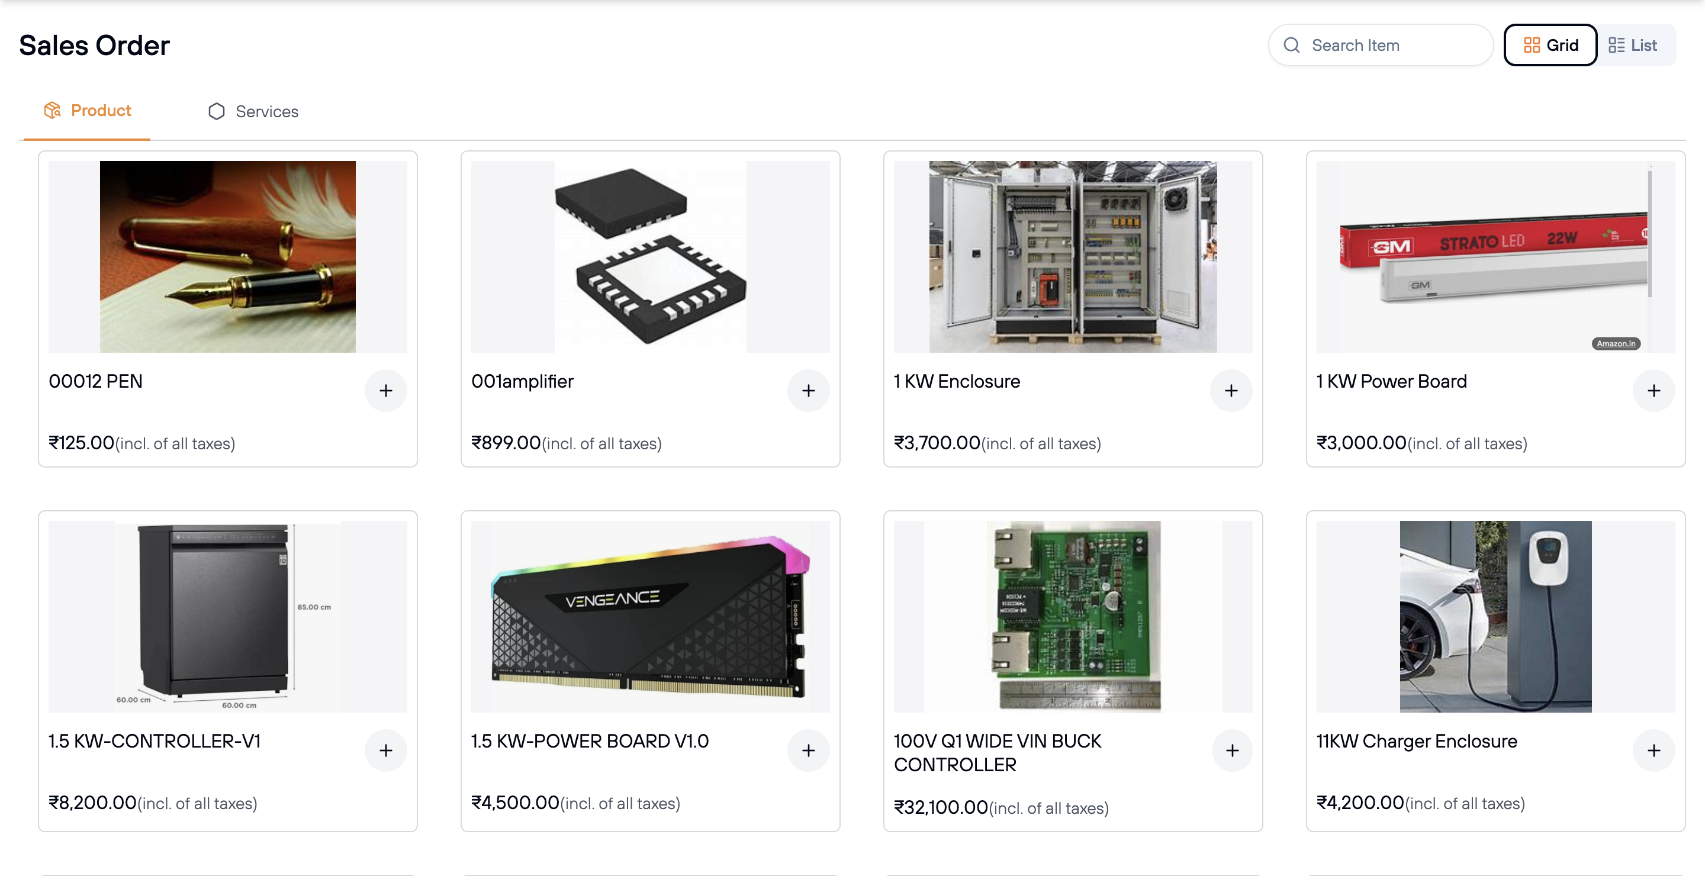Add 00012 PEN to the order

pos(385,391)
